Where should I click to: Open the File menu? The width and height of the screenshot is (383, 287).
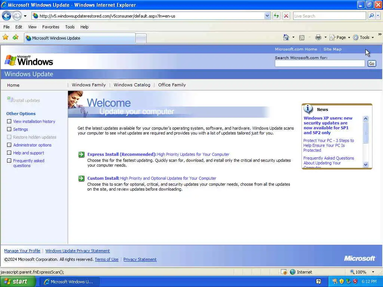(6, 27)
